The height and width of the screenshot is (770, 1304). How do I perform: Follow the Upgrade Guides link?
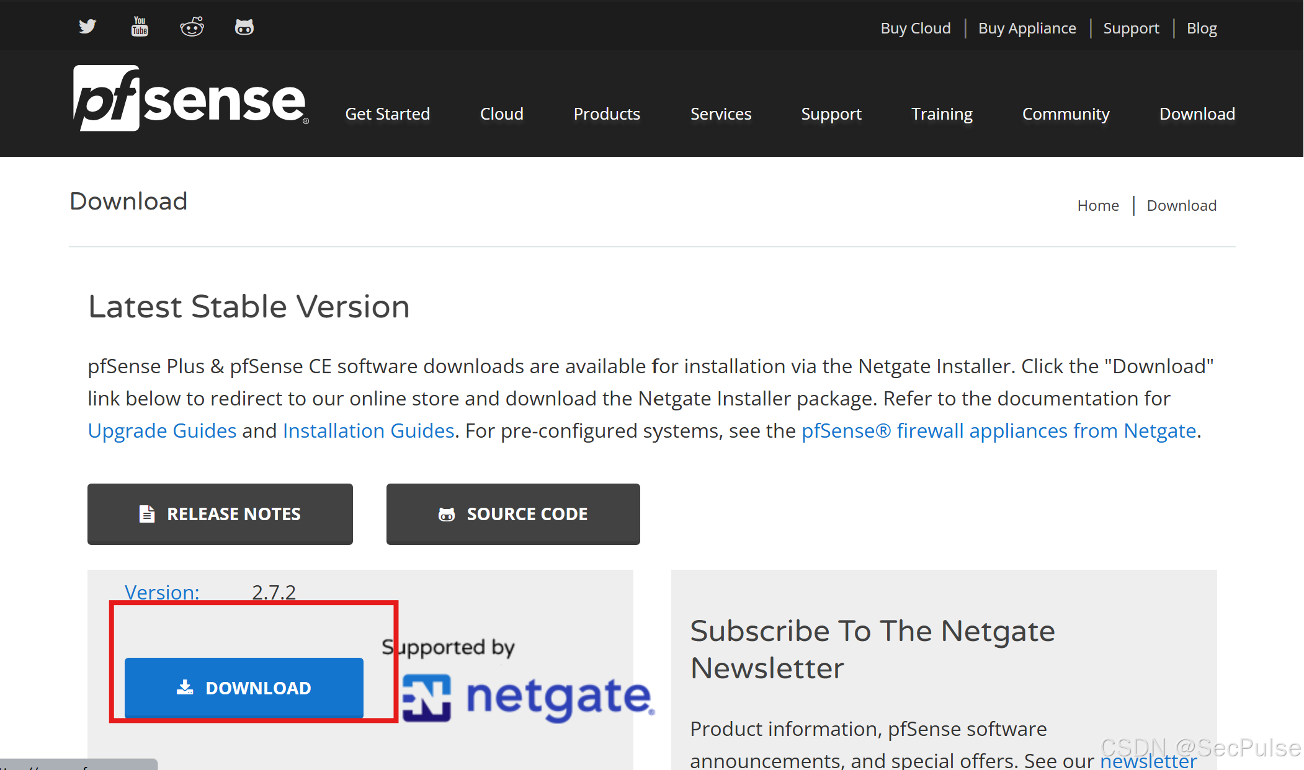(x=162, y=430)
